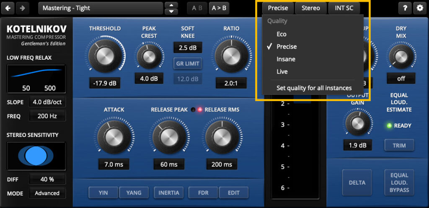Open the Advanced mode selector

pyautogui.click(x=47, y=193)
